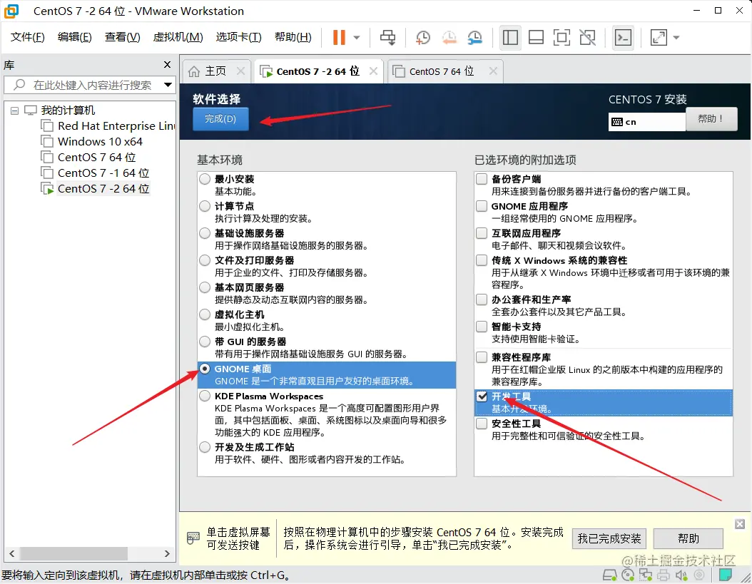Screen dimensions: 752x584
Task: Open the stretch display dropdown arrow
Action: (676, 37)
